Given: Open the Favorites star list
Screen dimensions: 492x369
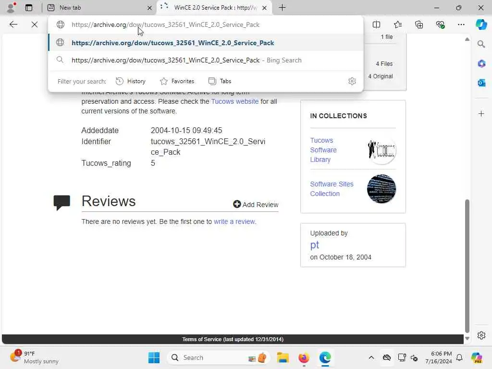Looking at the screenshot, I should click(397, 25).
